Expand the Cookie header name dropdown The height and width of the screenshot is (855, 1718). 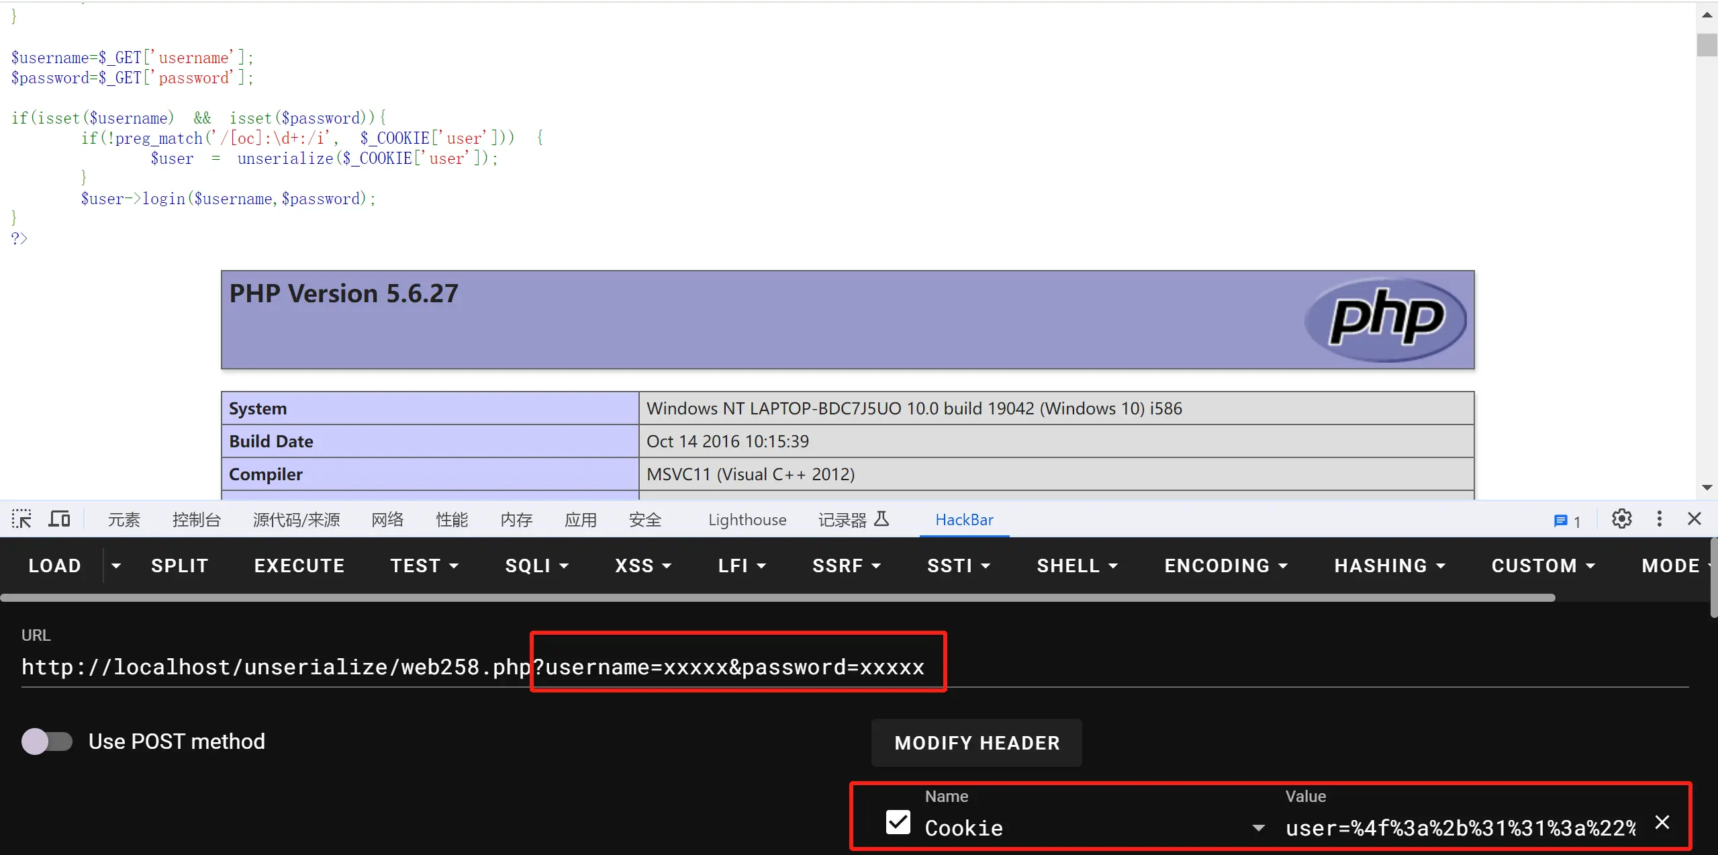tap(1259, 828)
